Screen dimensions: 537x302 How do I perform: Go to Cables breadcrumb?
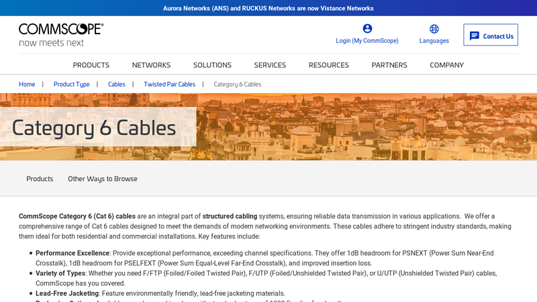[x=116, y=85]
